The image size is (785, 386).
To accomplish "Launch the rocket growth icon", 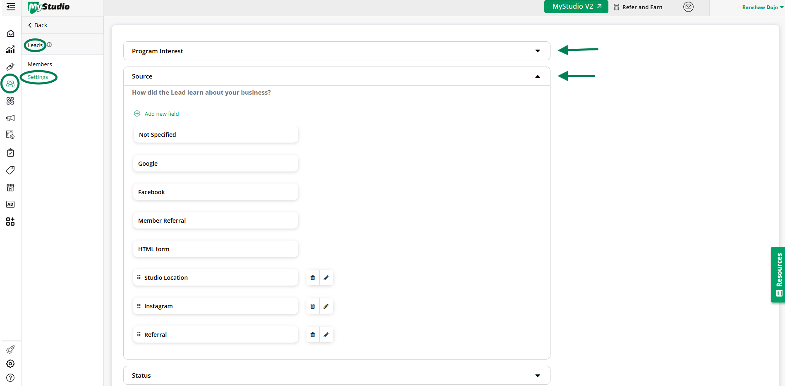I will tap(11, 350).
